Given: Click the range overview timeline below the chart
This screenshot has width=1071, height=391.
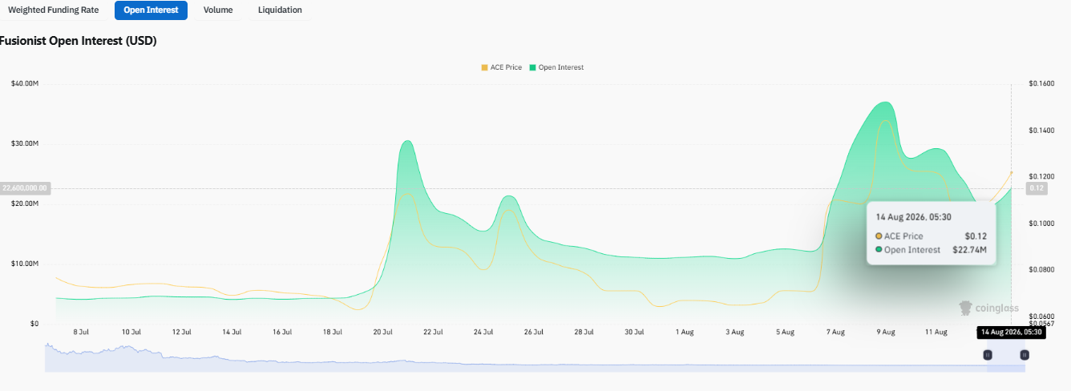Looking at the screenshot, I should (535, 357).
